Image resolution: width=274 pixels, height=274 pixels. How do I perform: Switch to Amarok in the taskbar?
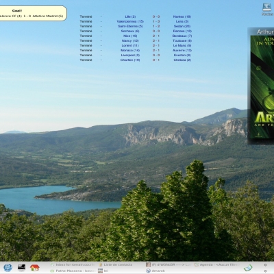pos(155,271)
